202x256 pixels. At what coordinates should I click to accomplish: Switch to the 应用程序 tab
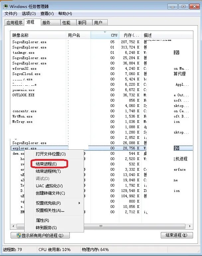pos(14,23)
